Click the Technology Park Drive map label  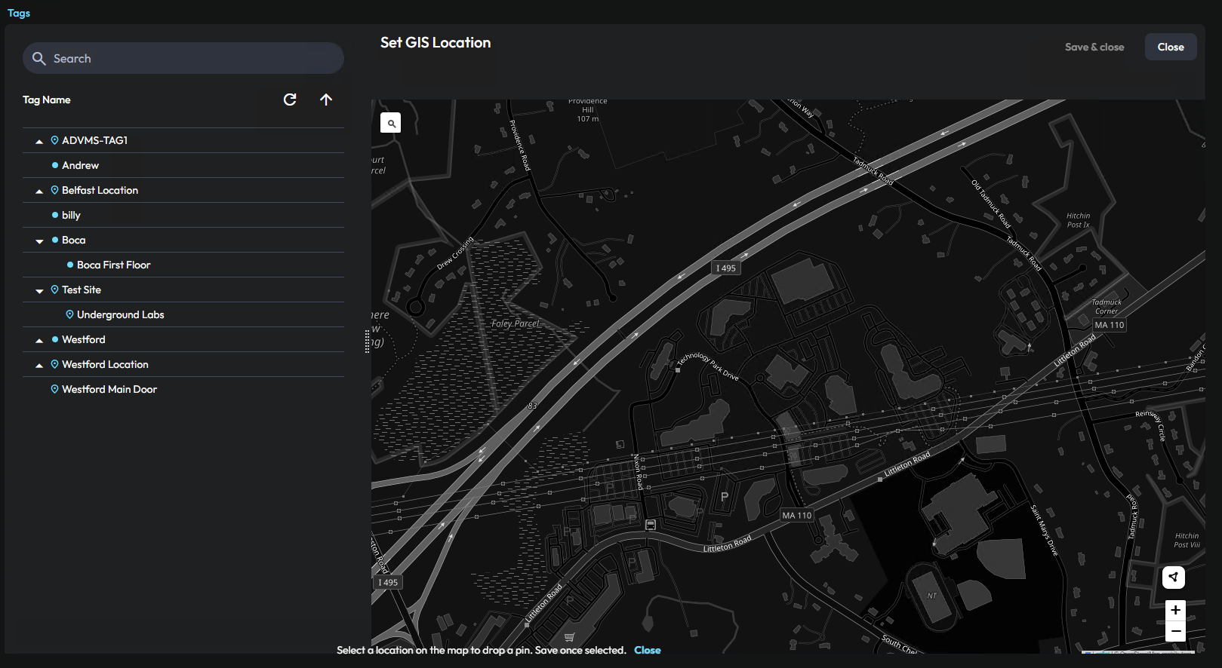pos(708,365)
